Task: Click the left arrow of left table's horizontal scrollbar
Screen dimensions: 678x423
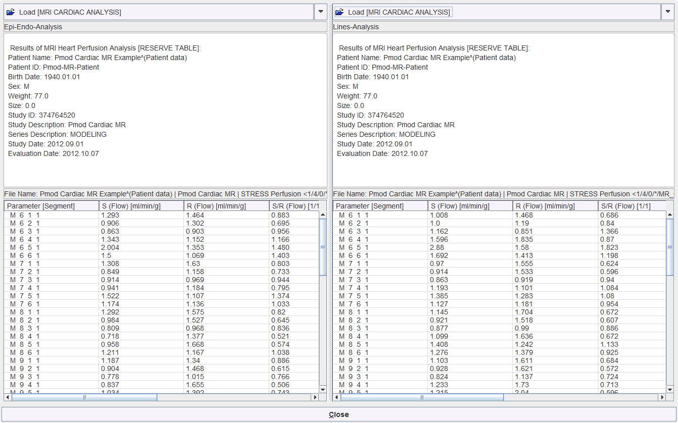Action: pos(8,397)
